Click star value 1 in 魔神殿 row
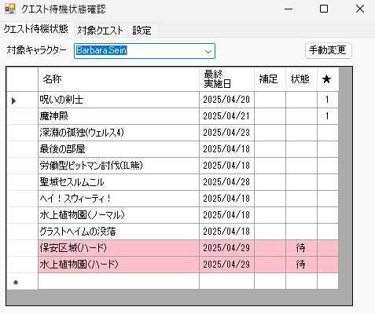 pyautogui.click(x=328, y=116)
